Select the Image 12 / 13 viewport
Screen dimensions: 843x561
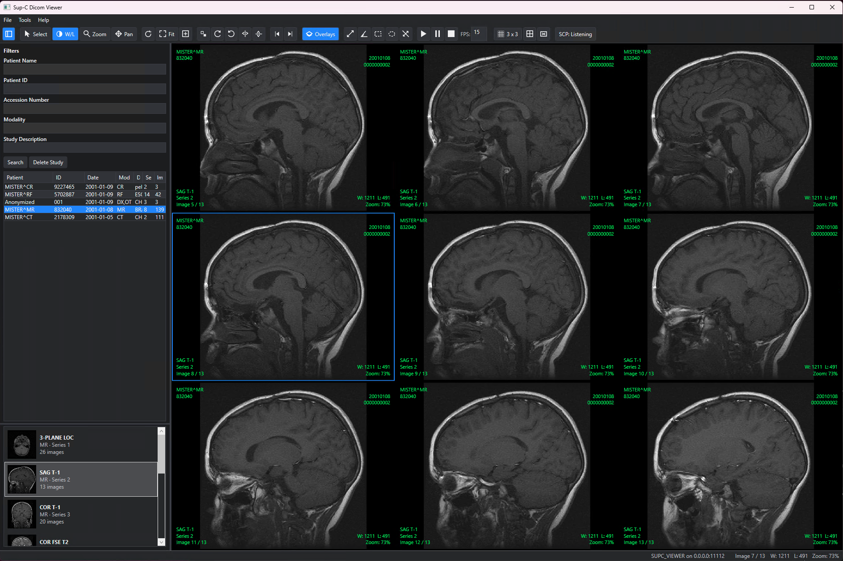pos(507,466)
